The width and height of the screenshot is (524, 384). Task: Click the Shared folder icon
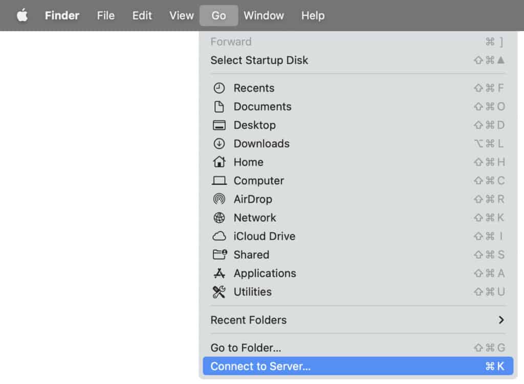coord(220,254)
